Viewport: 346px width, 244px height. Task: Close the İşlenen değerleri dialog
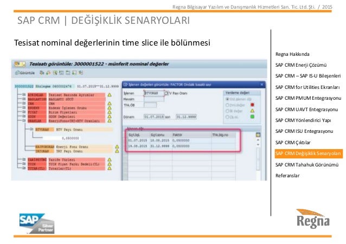(x=262, y=85)
